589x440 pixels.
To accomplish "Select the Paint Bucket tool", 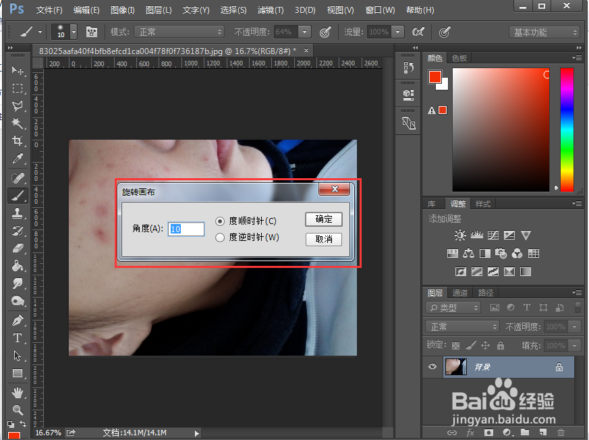I will pos(18,266).
